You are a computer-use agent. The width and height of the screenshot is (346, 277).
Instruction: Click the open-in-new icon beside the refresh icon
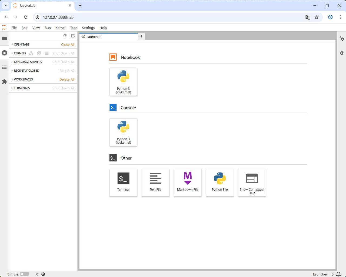(73, 36)
